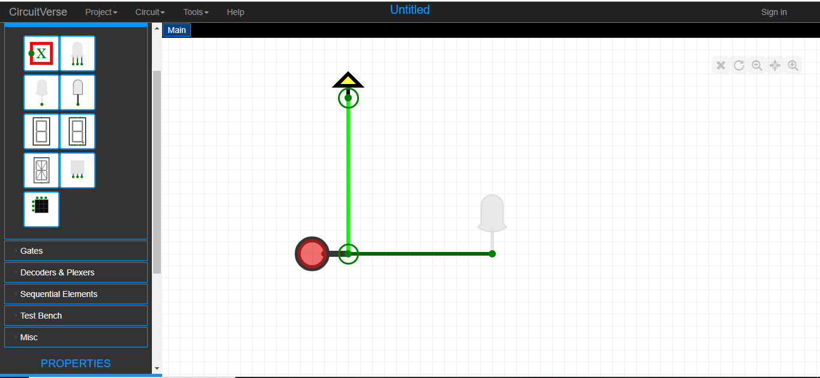The image size is (820, 378).
Task: Select the bright green vertical wire
Action: pos(348,176)
